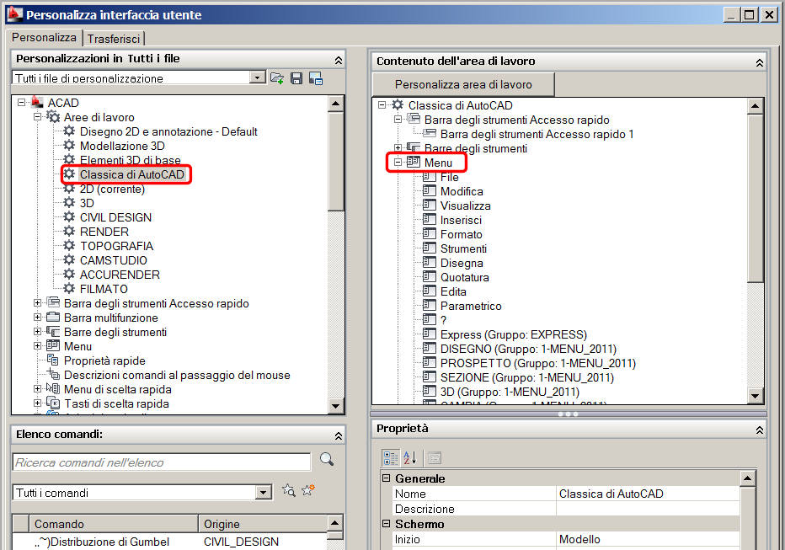
Task: Click the menu icon beside Formato
Action: click(429, 233)
